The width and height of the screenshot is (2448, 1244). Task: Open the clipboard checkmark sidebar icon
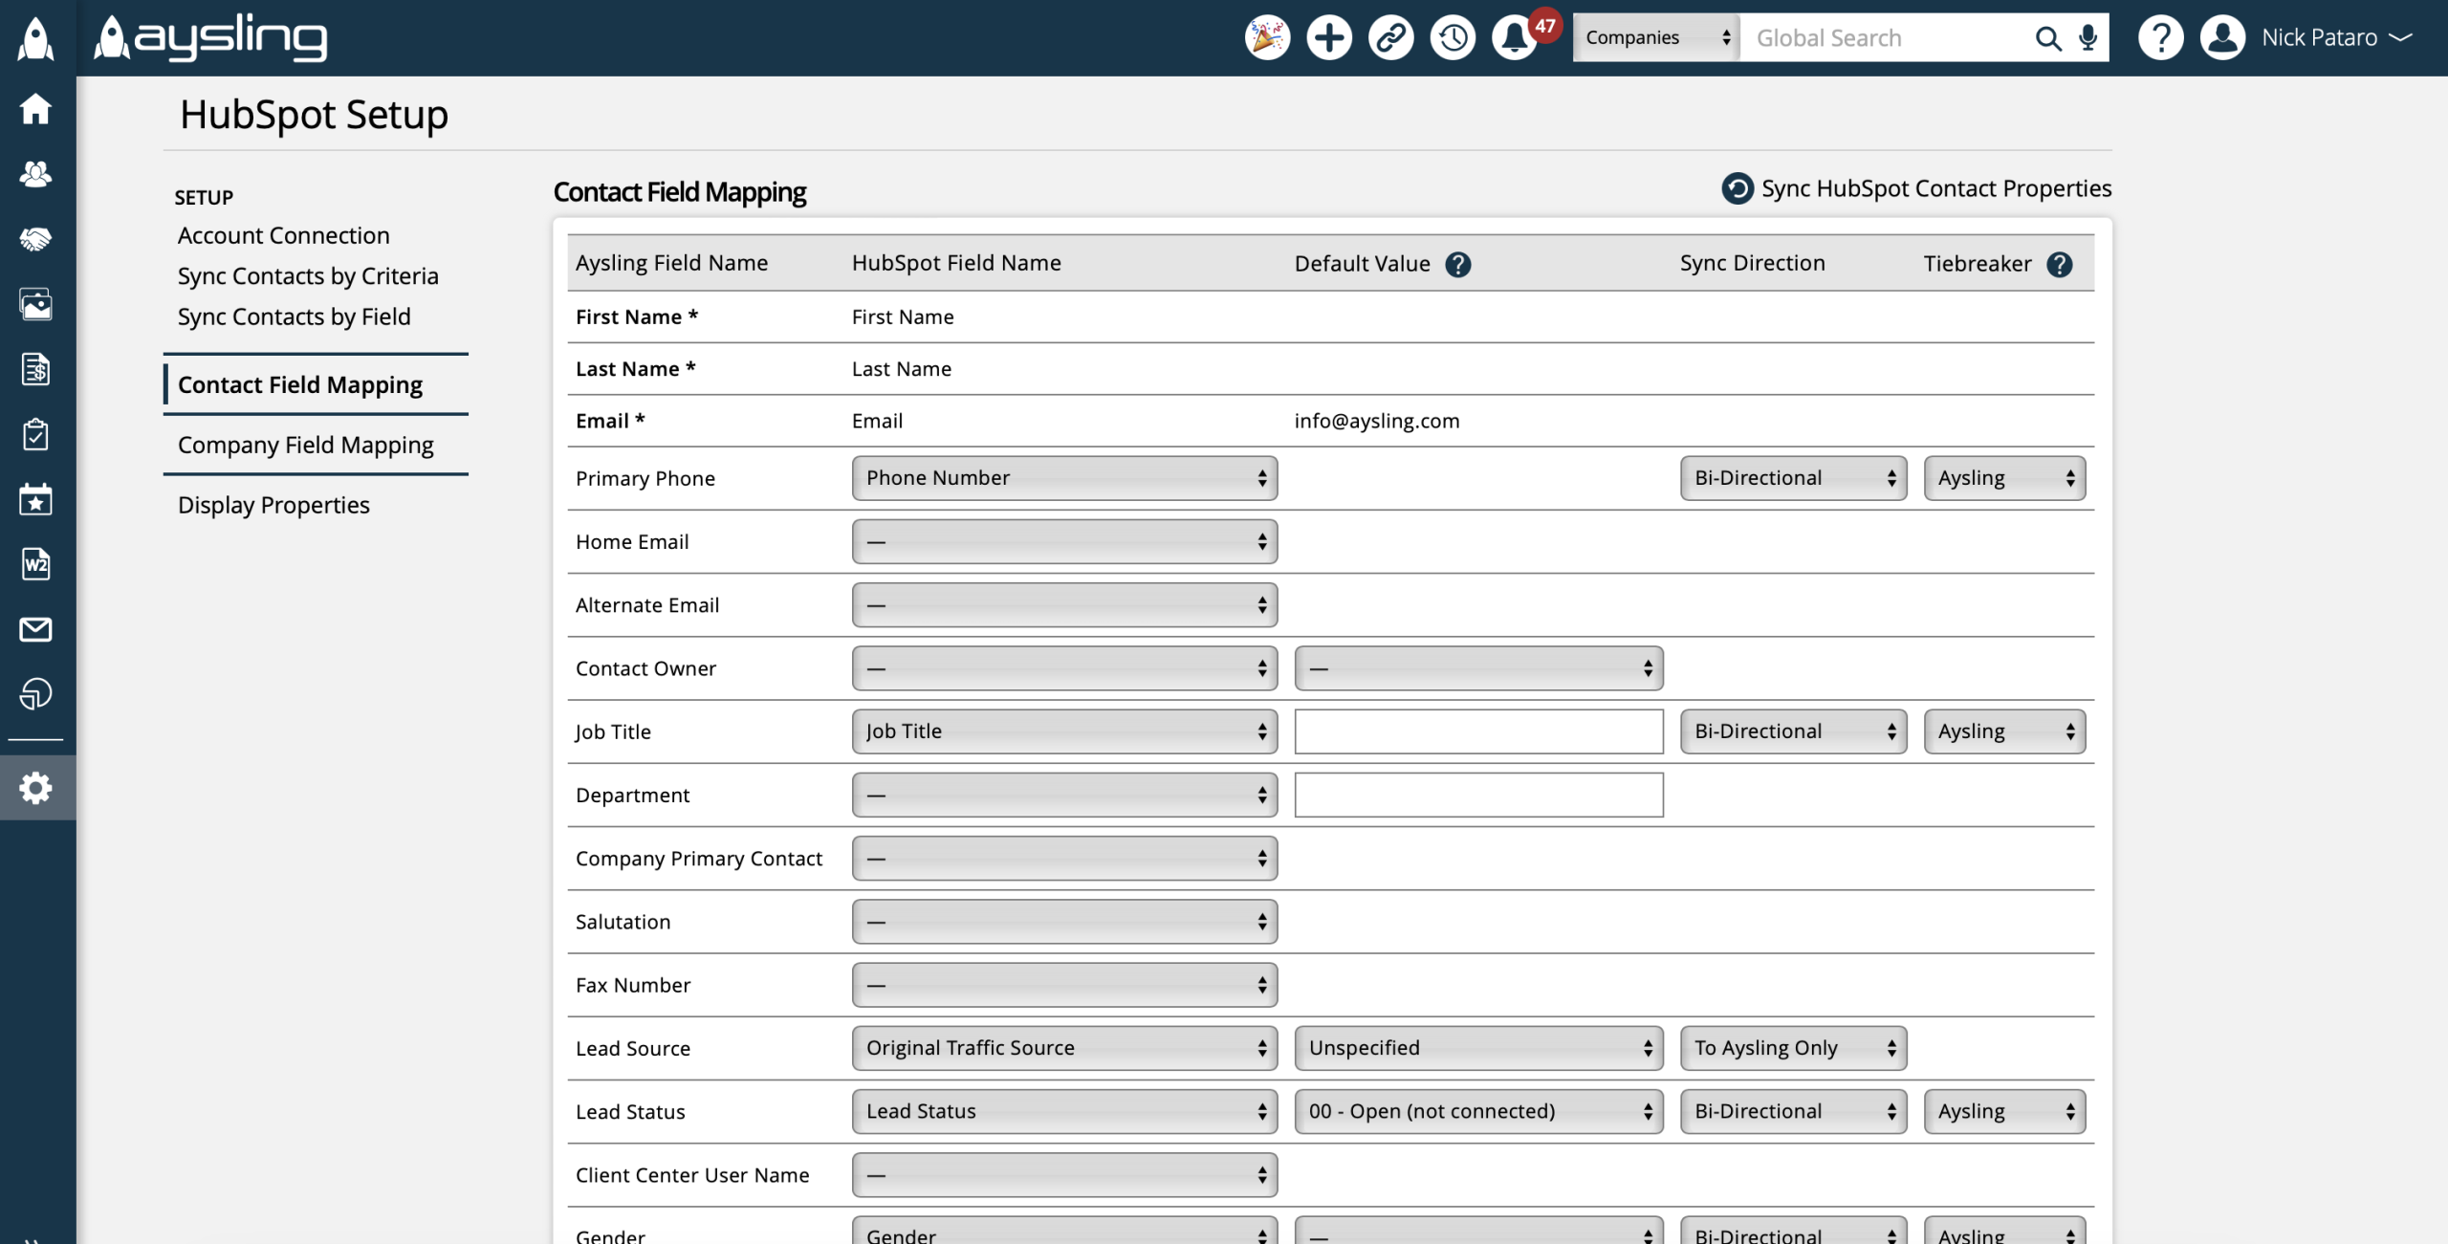click(x=35, y=434)
